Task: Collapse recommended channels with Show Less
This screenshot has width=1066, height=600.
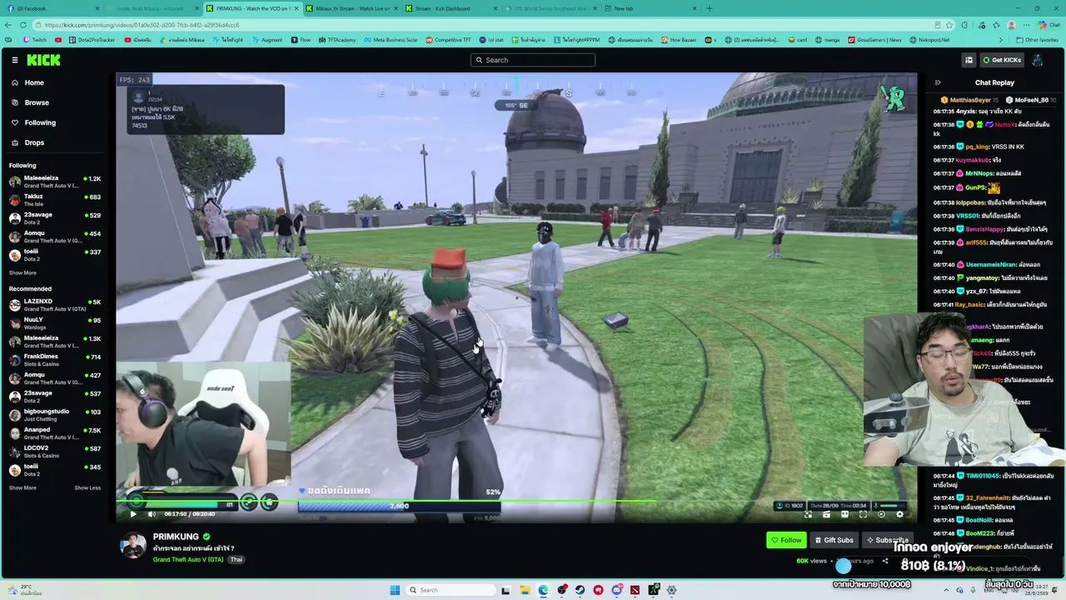Action: click(87, 487)
